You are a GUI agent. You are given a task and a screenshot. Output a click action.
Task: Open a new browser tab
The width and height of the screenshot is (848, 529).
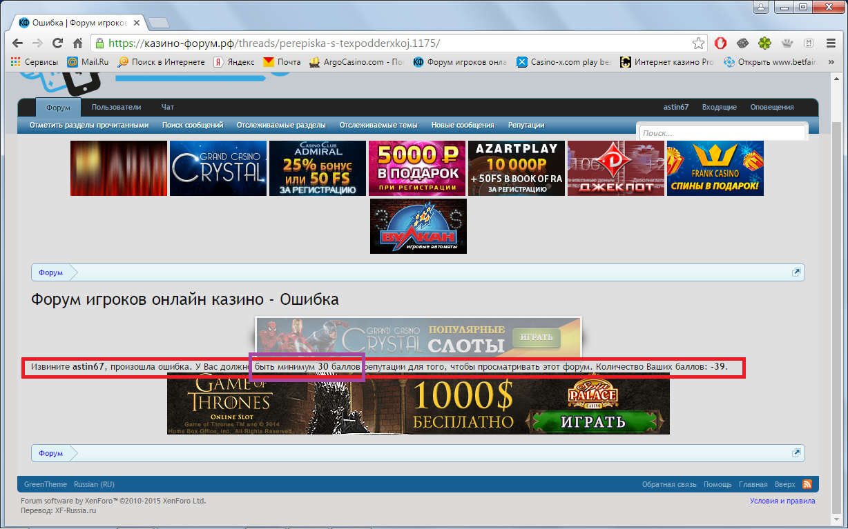pos(159,23)
